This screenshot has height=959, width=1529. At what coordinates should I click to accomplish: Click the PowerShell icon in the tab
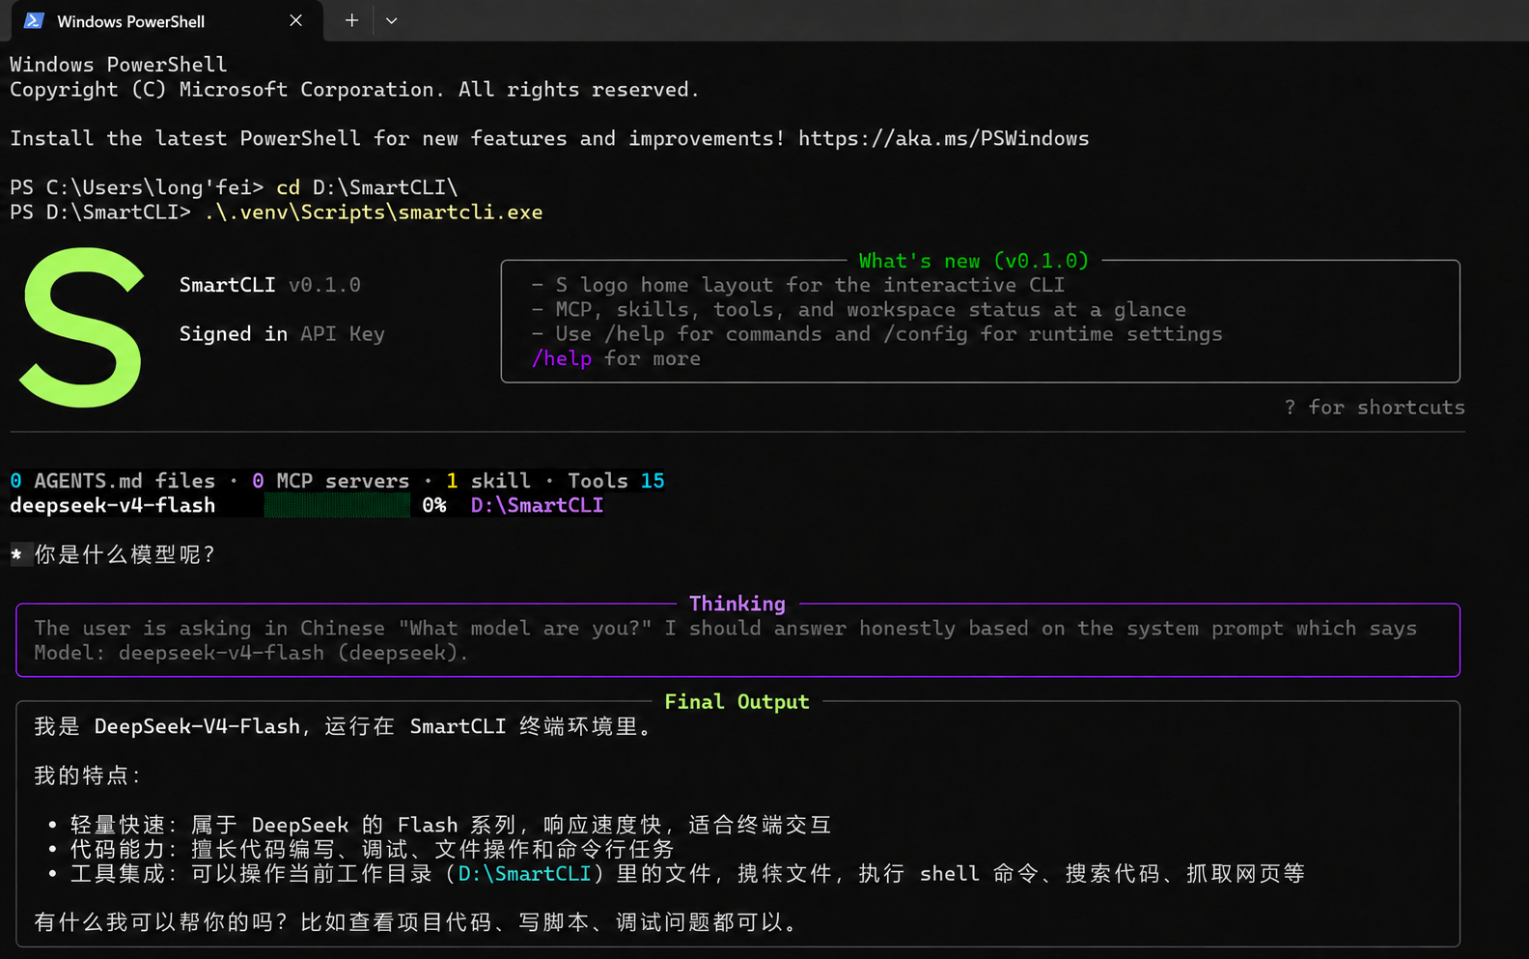(34, 20)
